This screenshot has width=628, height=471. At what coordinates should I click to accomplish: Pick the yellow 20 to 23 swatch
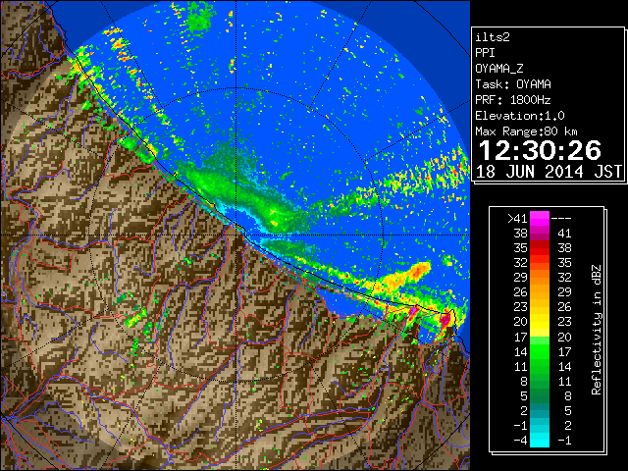[540, 322]
